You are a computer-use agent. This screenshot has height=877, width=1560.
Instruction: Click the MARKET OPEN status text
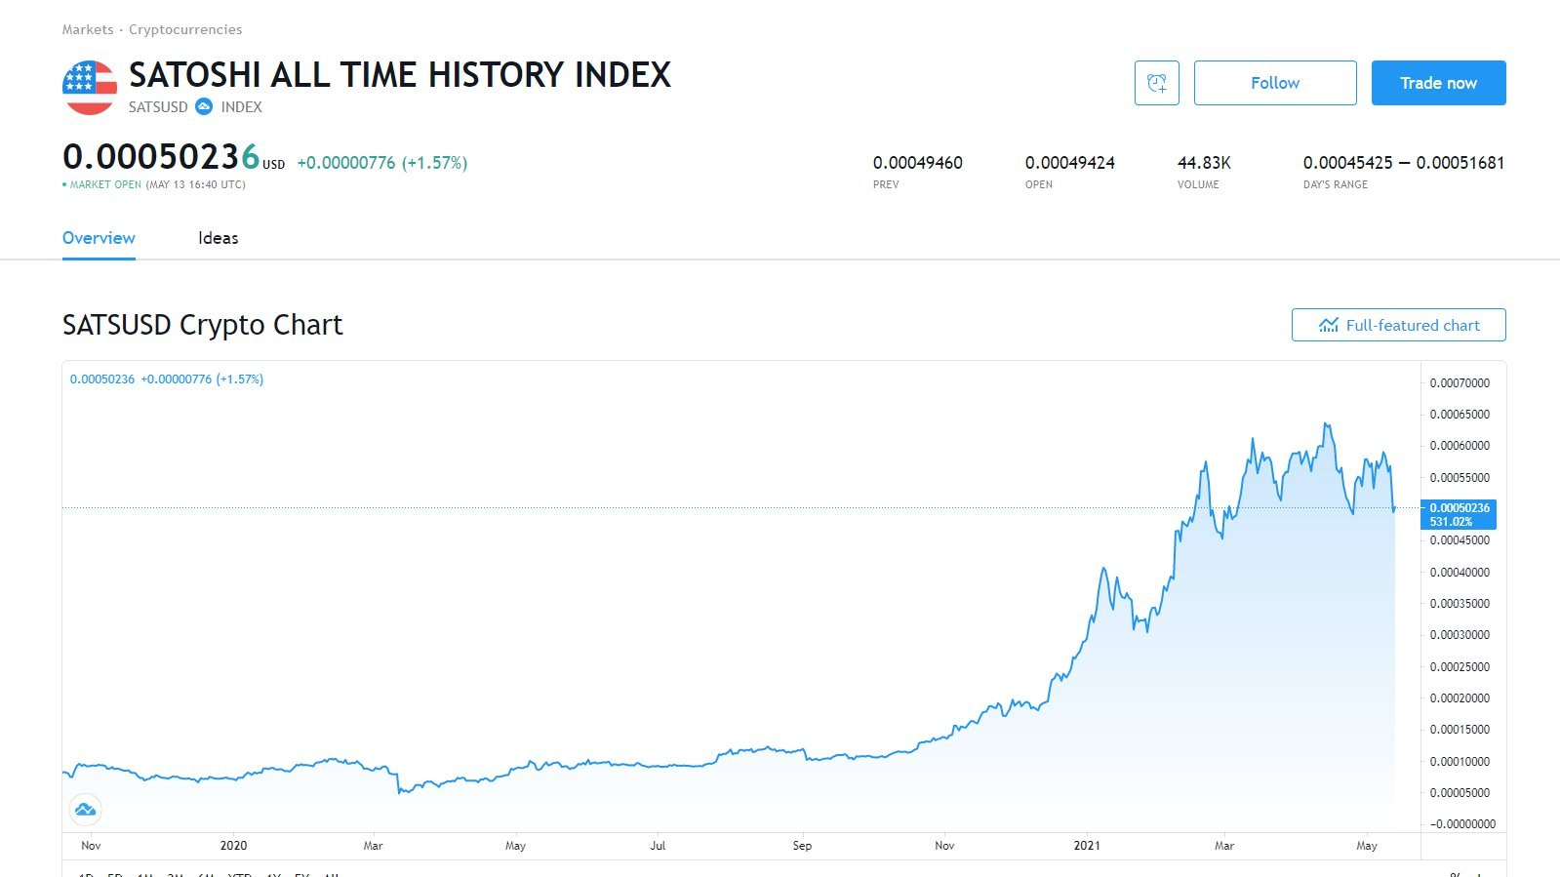105,184
